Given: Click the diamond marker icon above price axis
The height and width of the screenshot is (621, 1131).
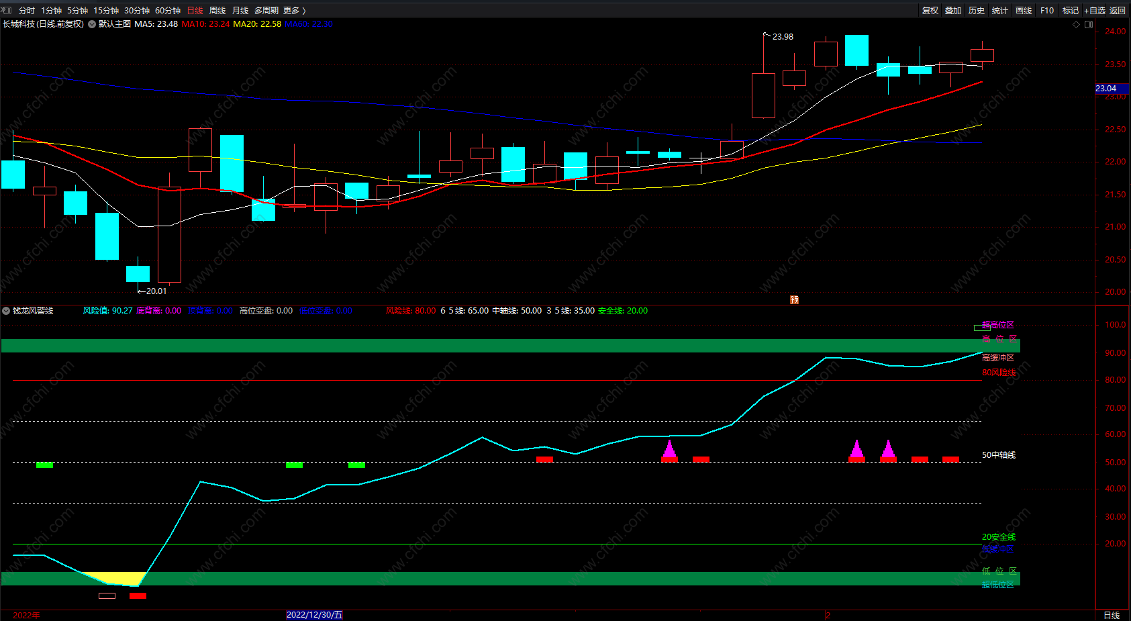Looking at the screenshot, I should (x=1077, y=24).
